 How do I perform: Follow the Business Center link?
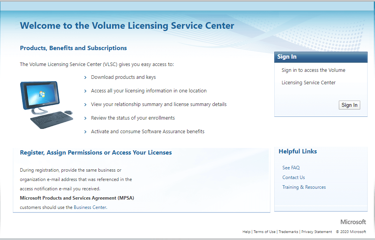coord(90,207)
